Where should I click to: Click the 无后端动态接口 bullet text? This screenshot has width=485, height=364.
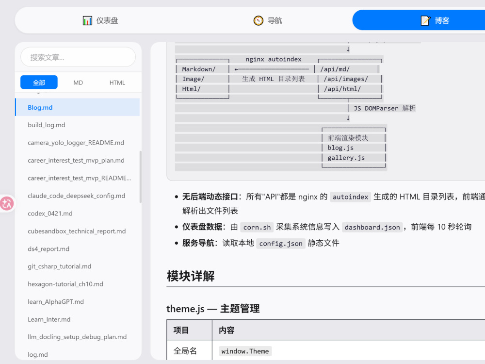[x=210, y=197]
